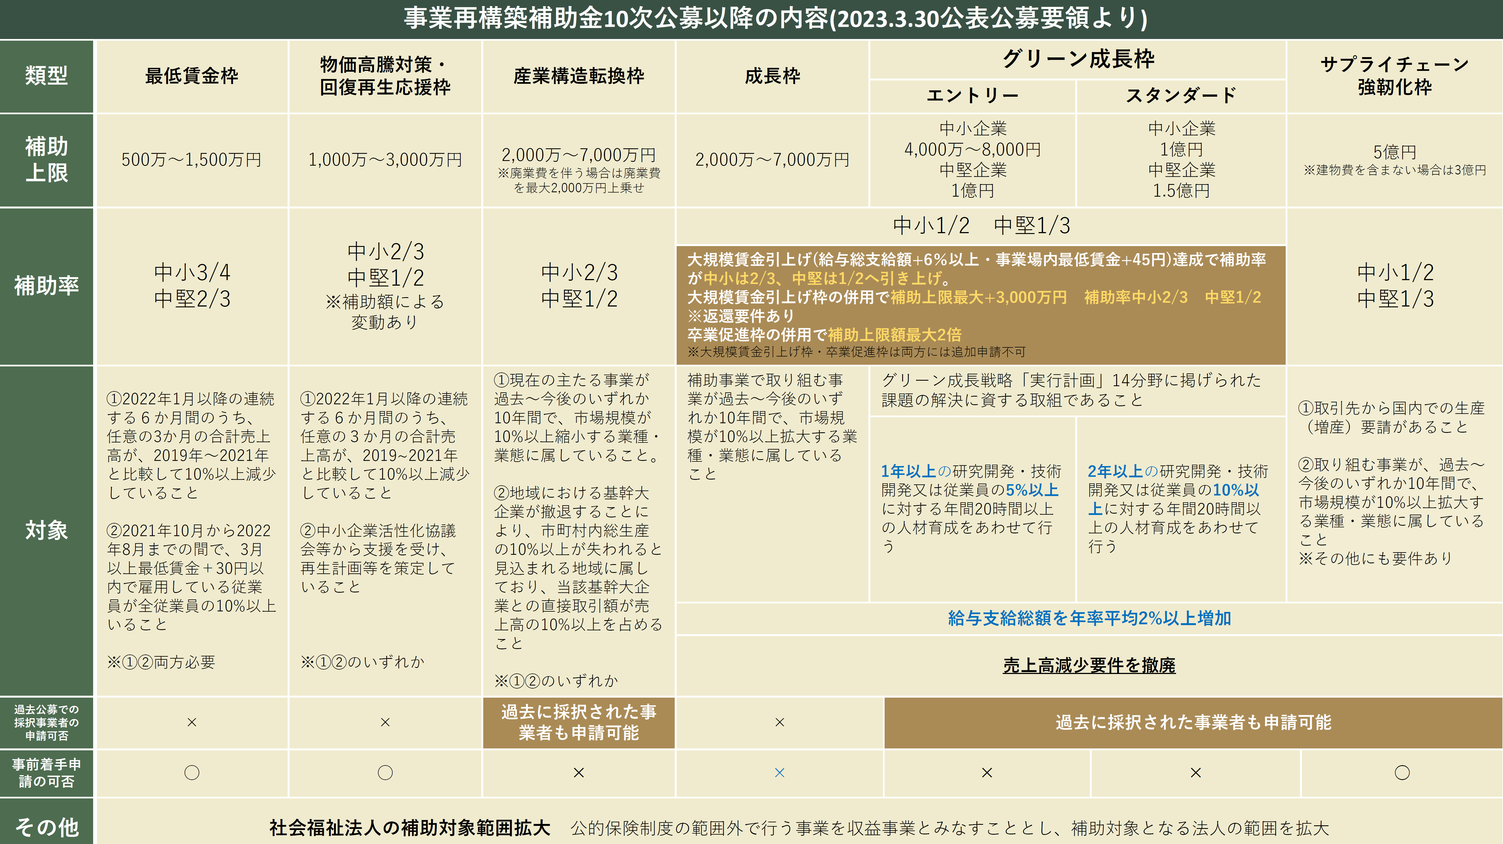Click the 補助上限 row header
The width and height of the screenshot is (1503, 844).
click(x=47, y=160)
